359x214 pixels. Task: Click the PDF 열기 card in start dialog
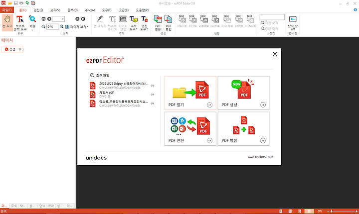tap(190, 93)
